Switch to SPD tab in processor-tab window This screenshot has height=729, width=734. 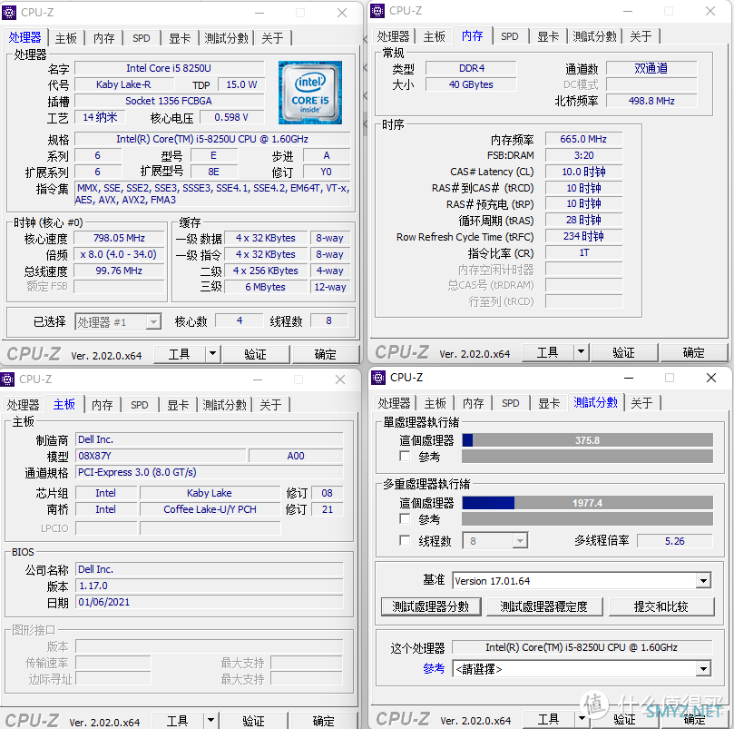click(141, 38)
